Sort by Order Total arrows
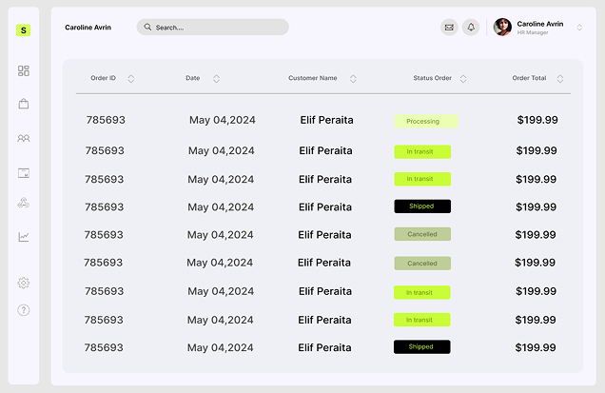The height and width of the screenshot is (393, 605). tap(561, 78)
